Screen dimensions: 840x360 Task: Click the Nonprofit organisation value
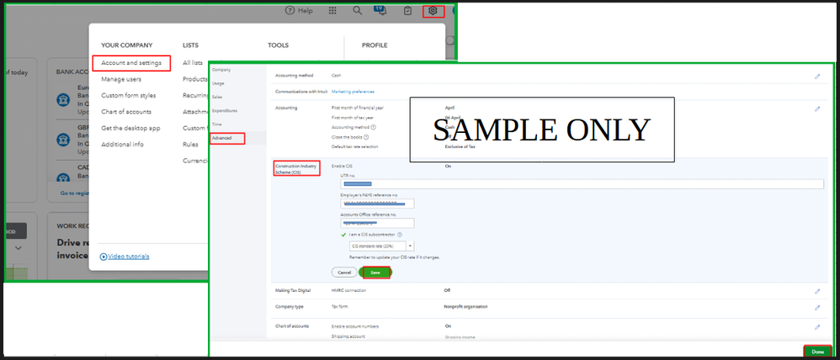tap(466, 307)
